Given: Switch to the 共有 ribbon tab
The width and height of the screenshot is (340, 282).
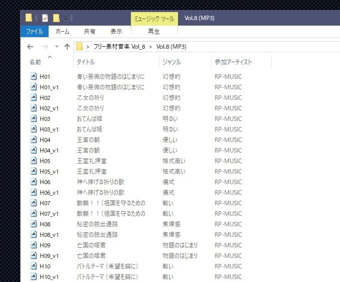Looking at the screenshot, I should tap(90, 32).
